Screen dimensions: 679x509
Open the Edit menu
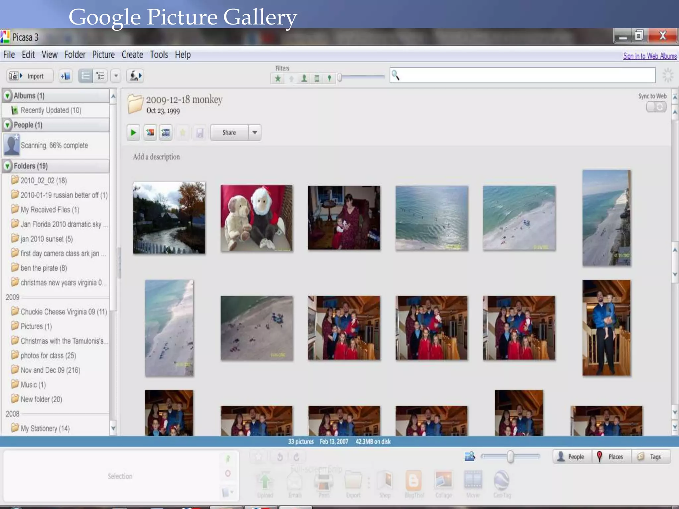pyautogui.click(x=28, y=55)
